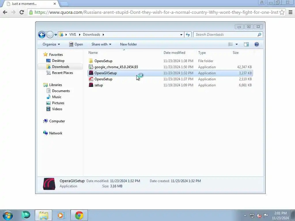
Task: Go back in Chrome
Action: (5, 12)
